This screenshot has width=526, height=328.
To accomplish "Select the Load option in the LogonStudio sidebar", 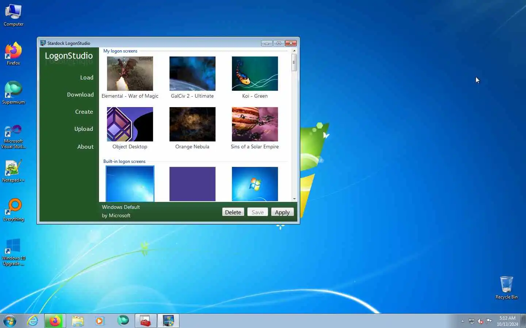I will tap(87, 78).
